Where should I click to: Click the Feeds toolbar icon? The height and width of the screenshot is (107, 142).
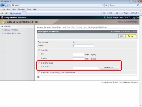(x=110, y=13)
